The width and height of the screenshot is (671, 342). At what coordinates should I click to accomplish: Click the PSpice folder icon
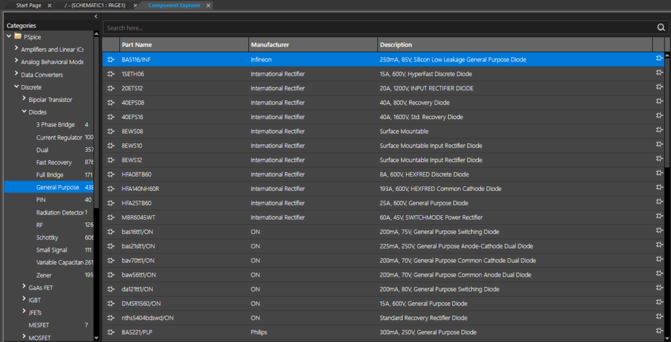pos(18,36)
